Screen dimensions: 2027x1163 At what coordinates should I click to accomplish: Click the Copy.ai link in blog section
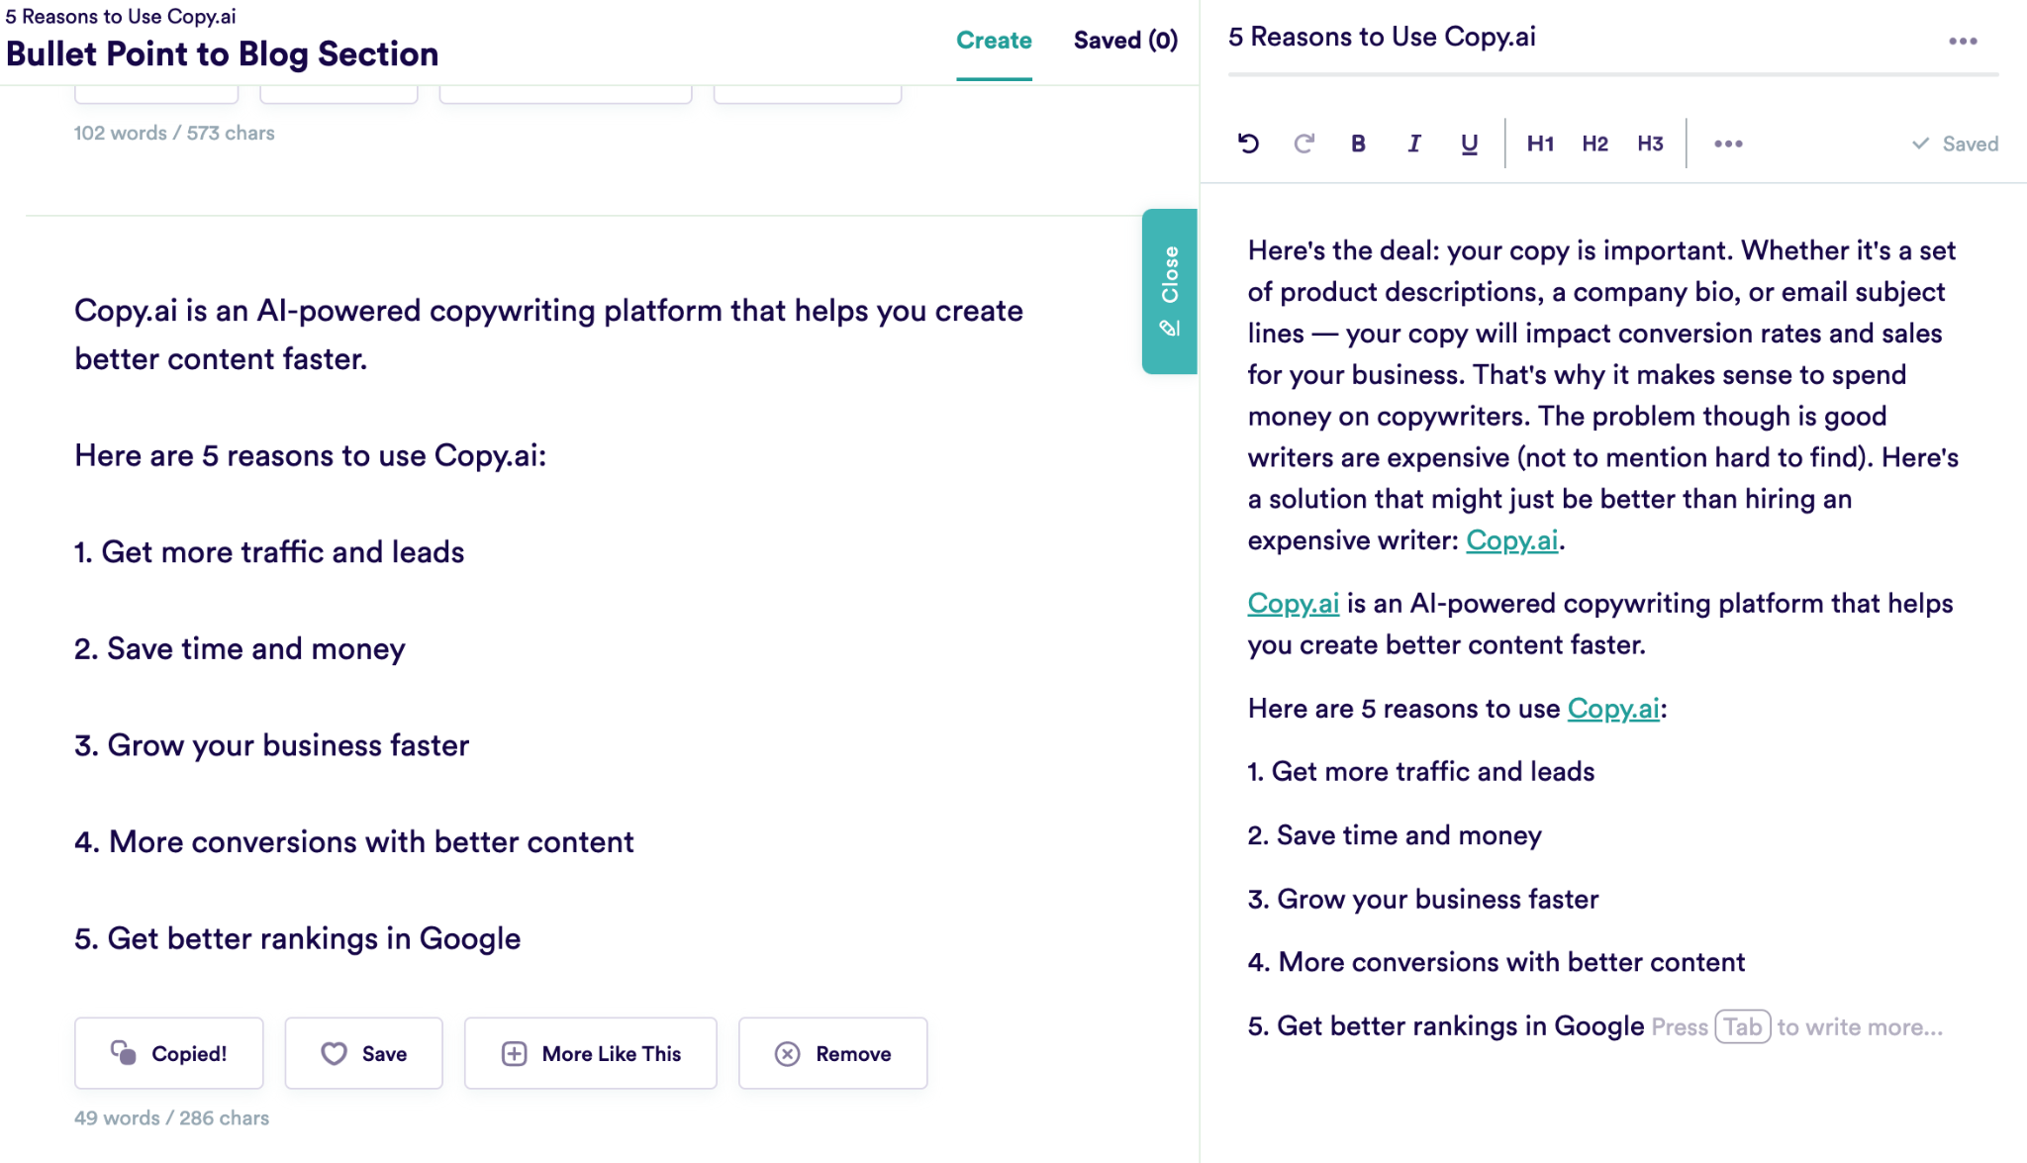click(1510, 540)
